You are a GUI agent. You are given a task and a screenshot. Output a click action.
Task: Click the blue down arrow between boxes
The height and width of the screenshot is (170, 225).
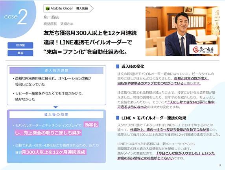pyautogui.click(x=55, y=107)
